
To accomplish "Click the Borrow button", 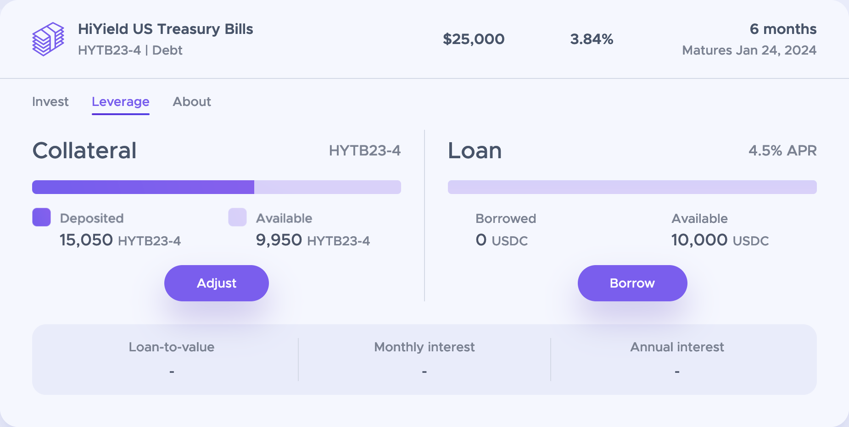I will coord(632,283).
